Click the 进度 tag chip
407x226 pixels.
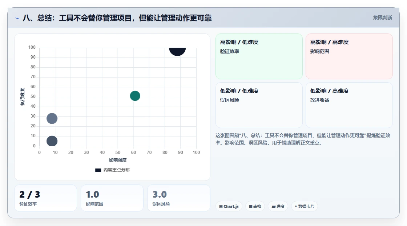[278, 206]
